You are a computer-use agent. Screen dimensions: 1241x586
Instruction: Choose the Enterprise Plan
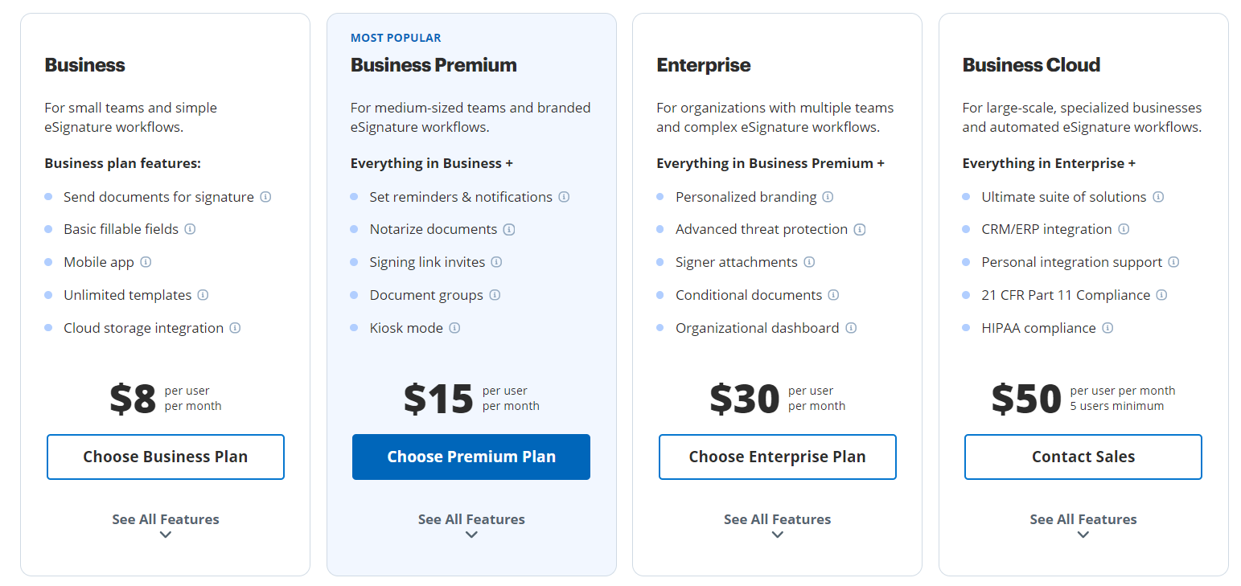[777, 457]
